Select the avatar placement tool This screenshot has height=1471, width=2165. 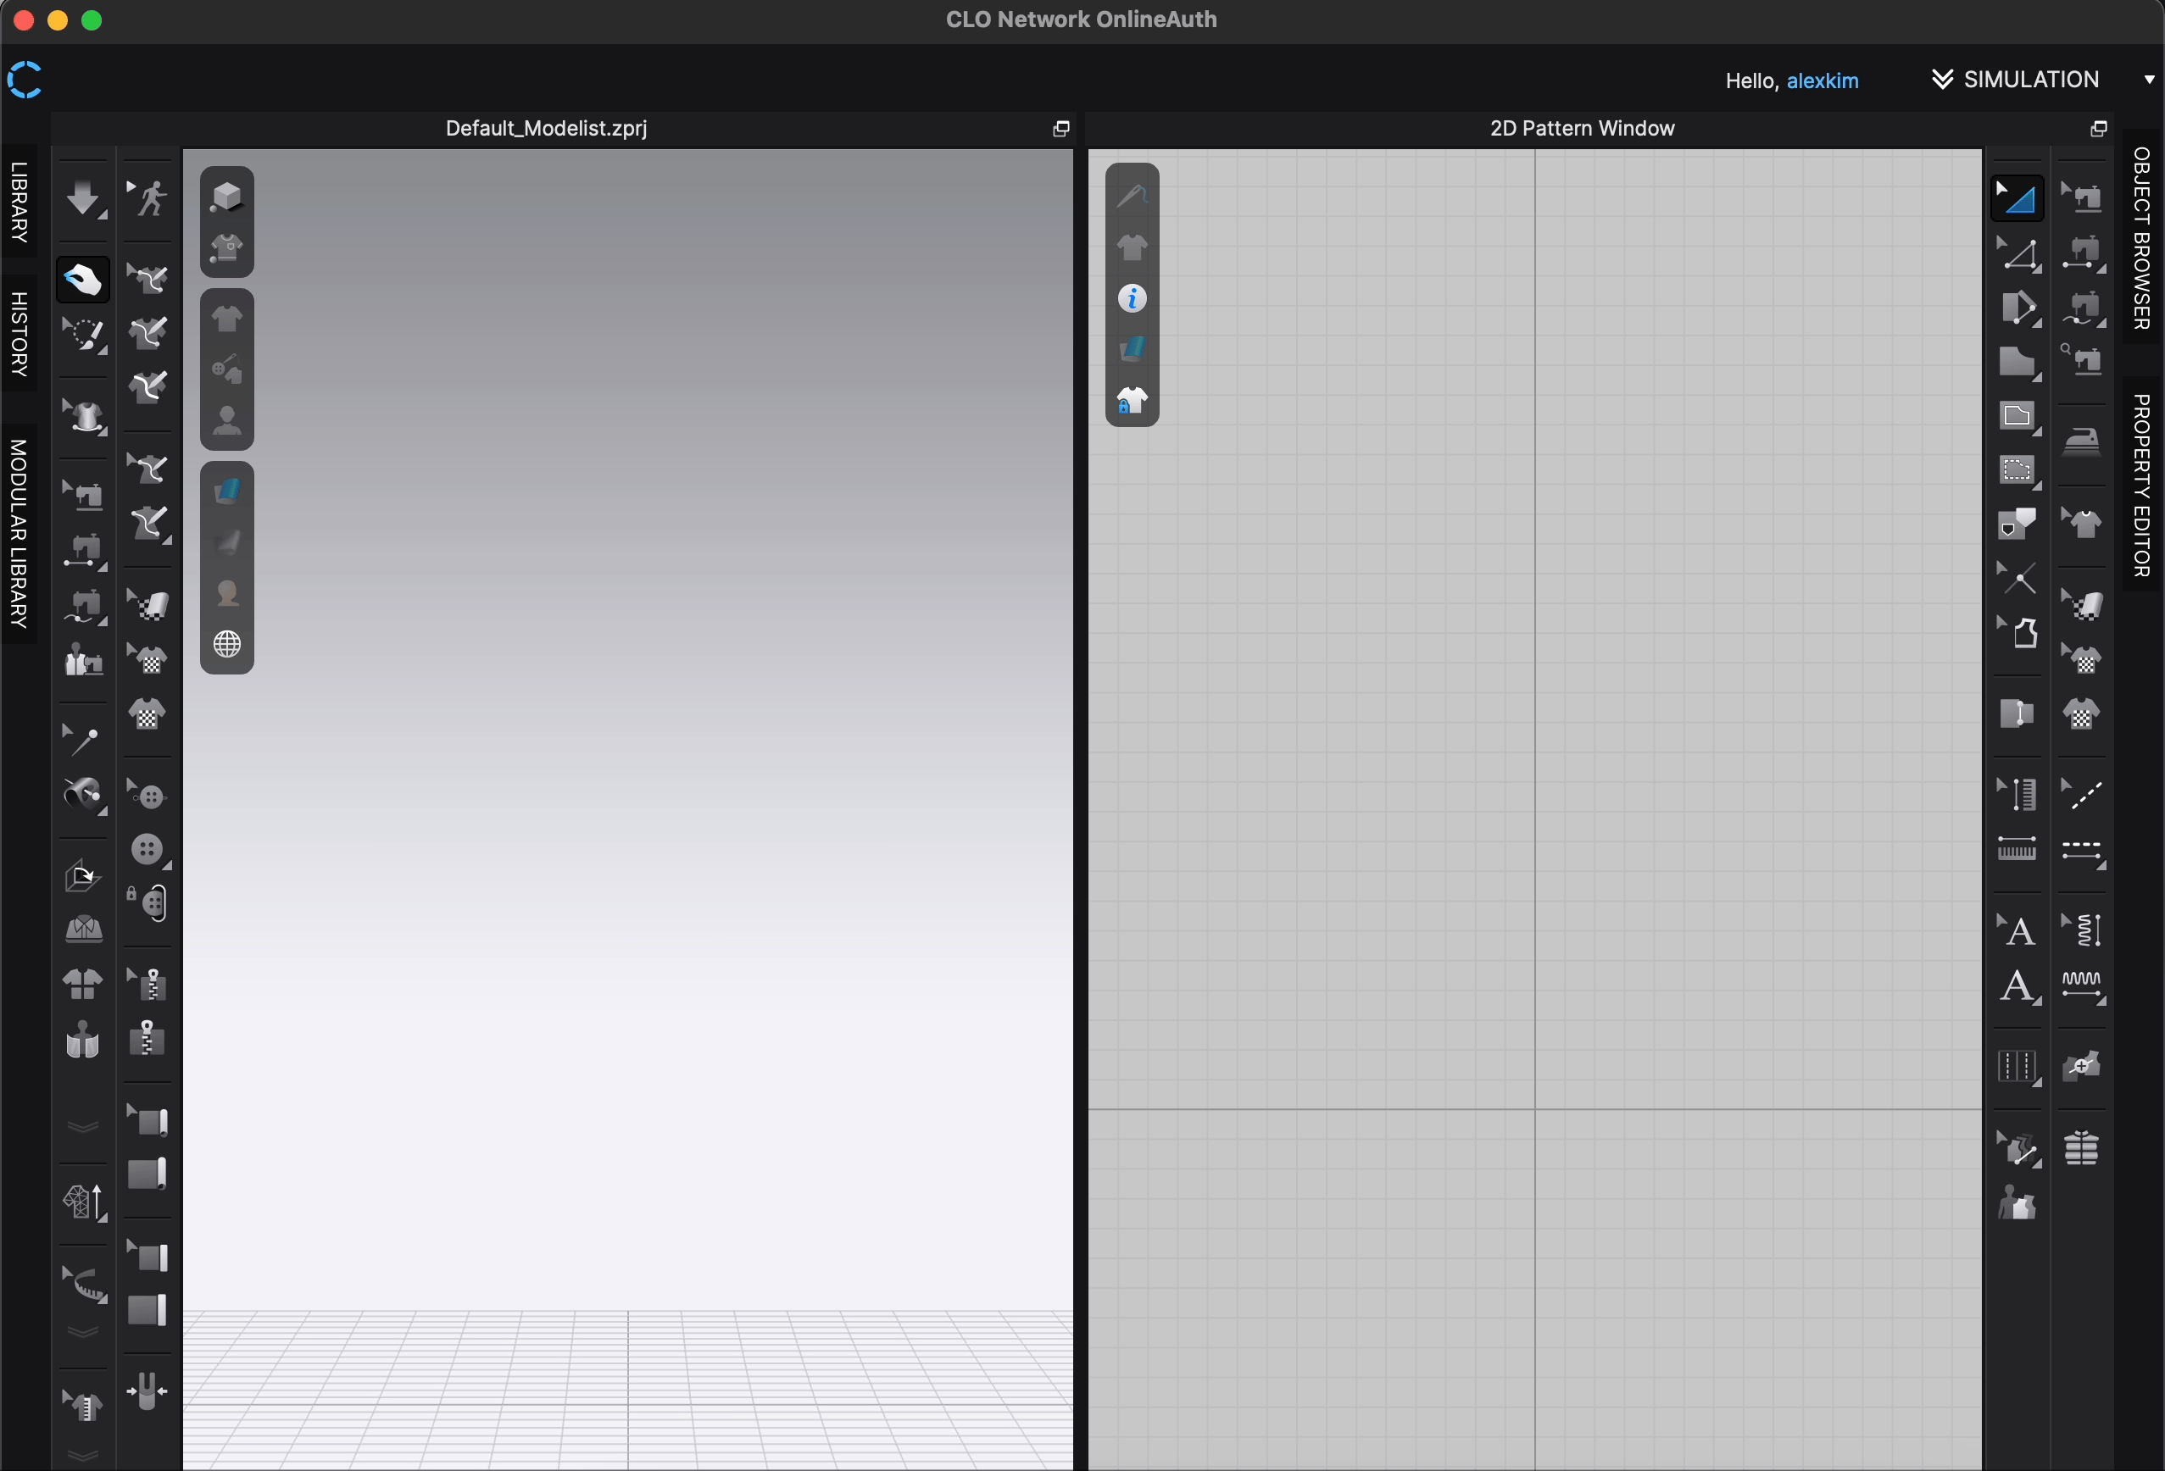[x=225, y=422]
